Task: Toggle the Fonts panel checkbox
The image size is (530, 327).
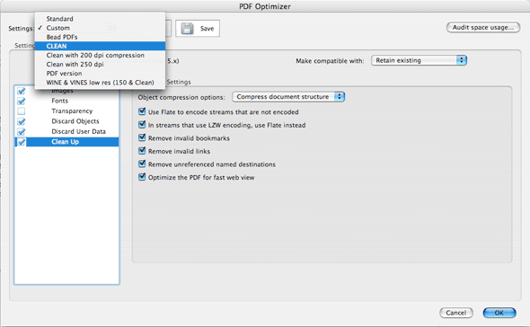Action: click(22, 101)
